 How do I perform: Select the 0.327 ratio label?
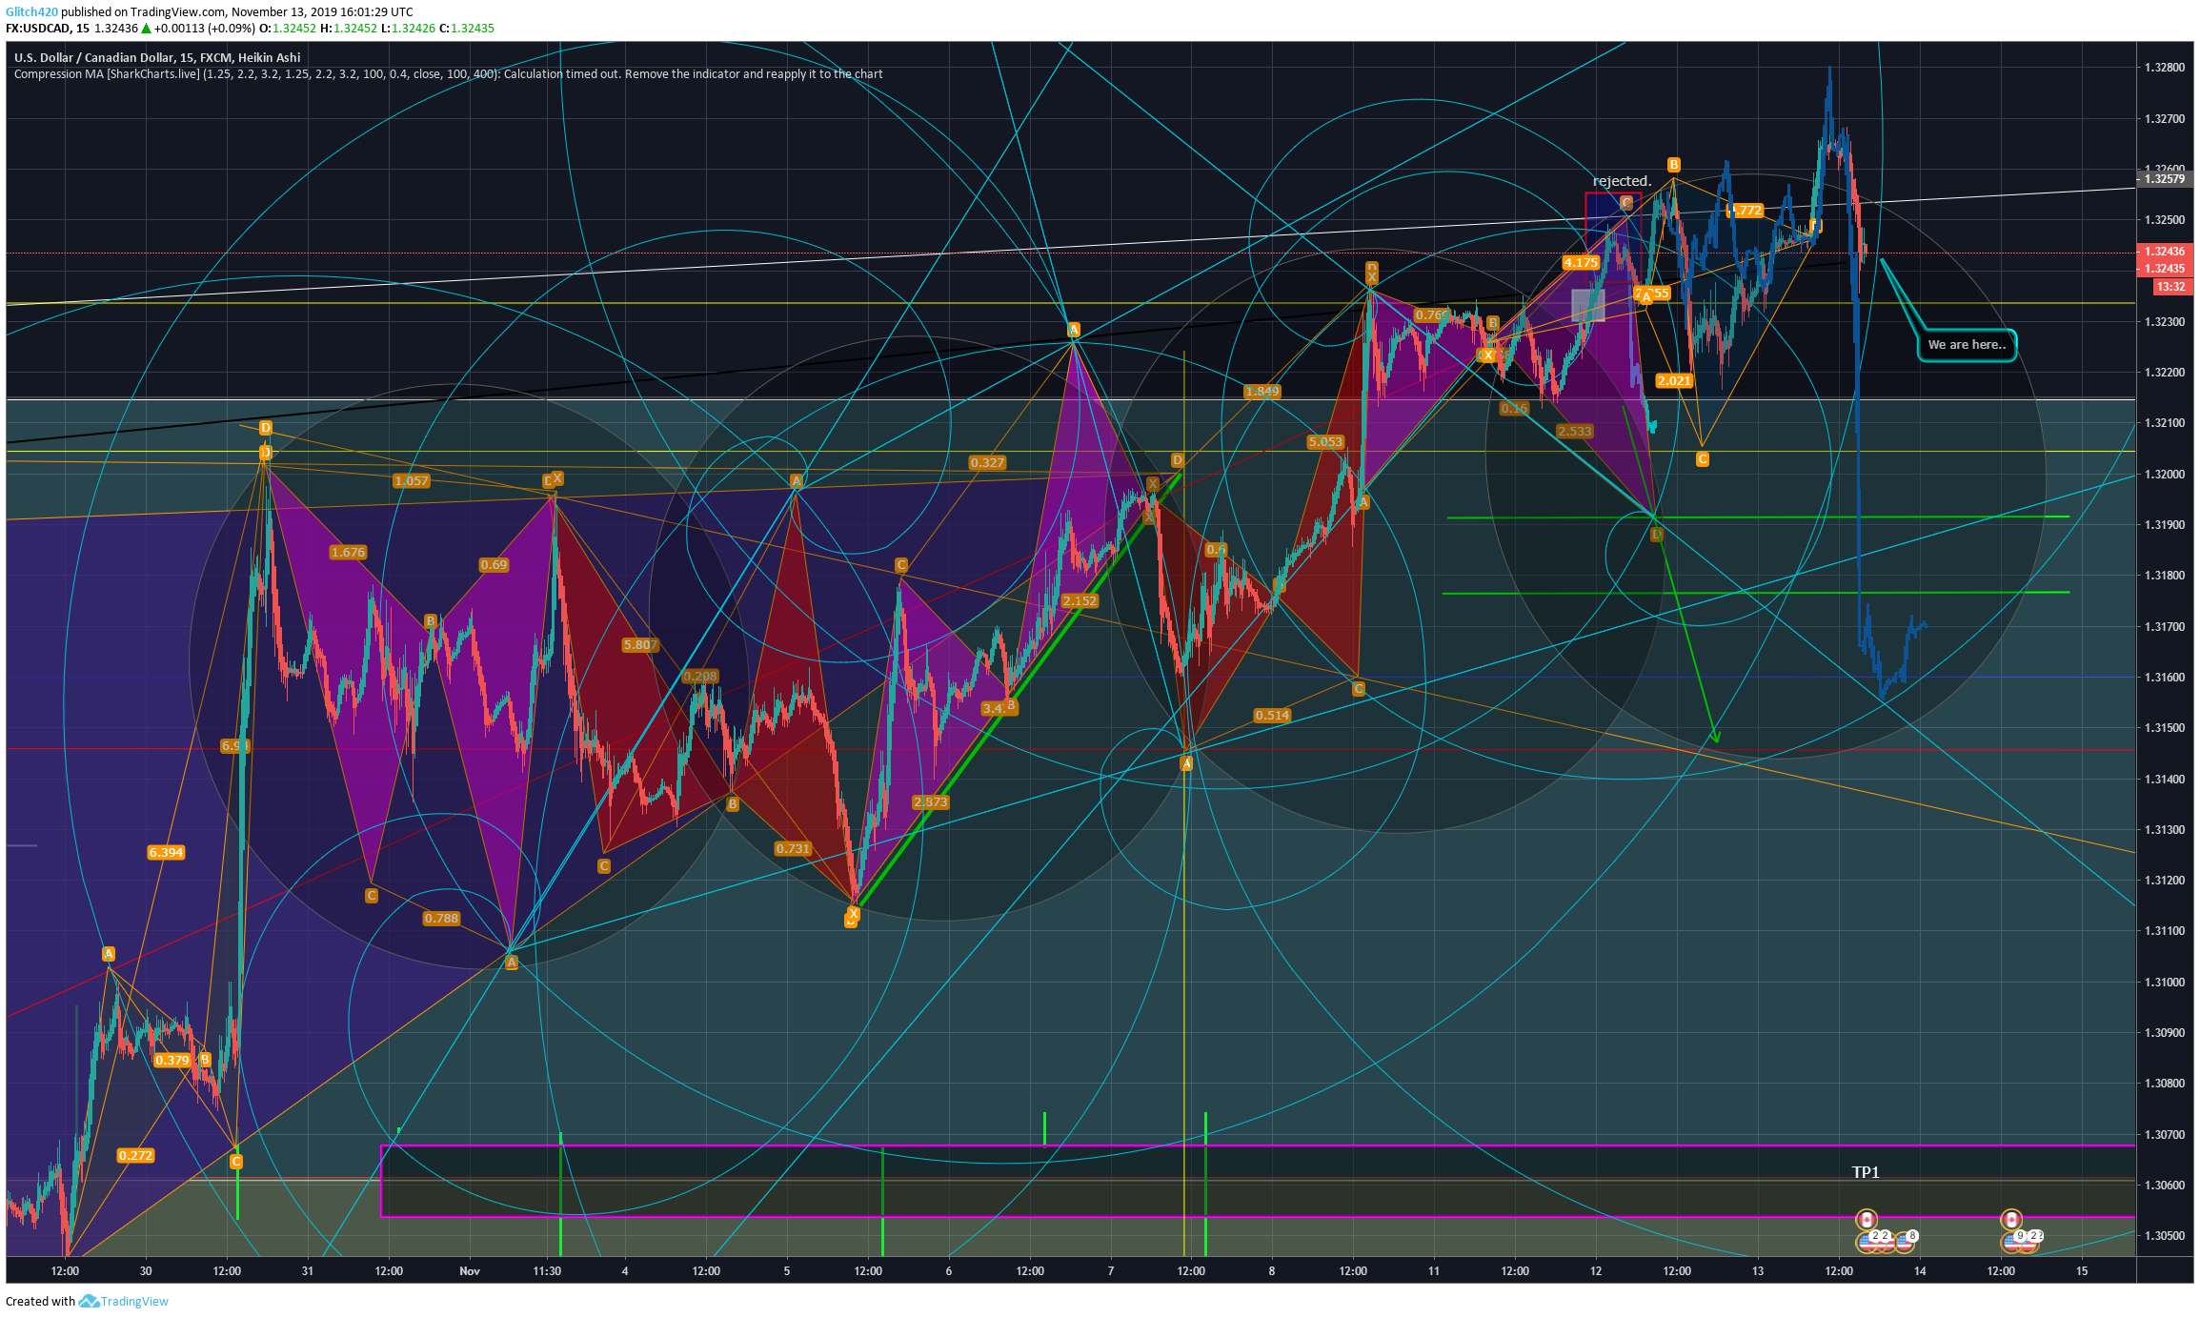987,463
